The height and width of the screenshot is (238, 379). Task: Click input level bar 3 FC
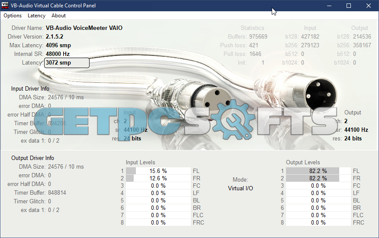pyautogui.click(x=158, y=186)
